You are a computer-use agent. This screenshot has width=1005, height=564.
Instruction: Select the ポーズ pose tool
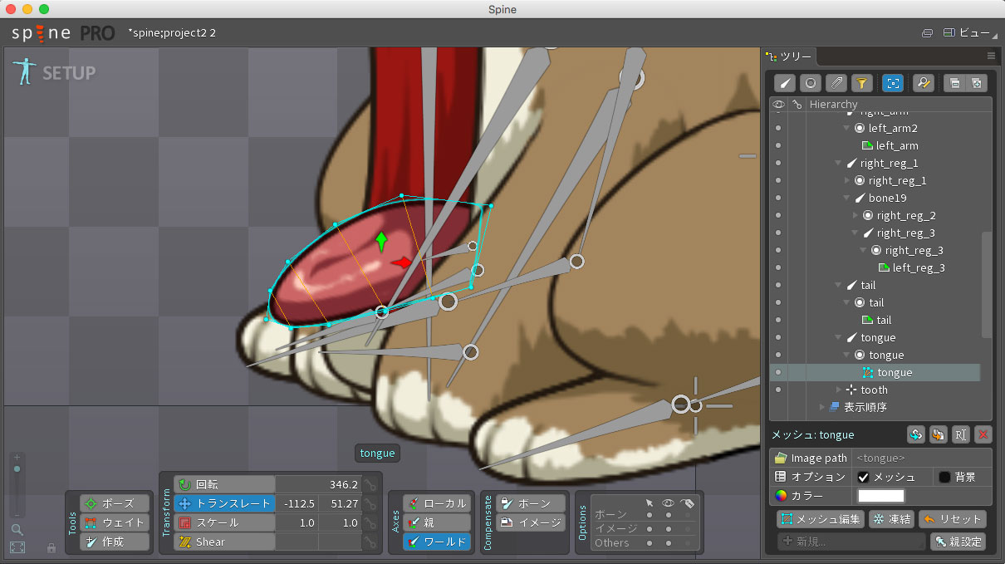tap(115, 503)
